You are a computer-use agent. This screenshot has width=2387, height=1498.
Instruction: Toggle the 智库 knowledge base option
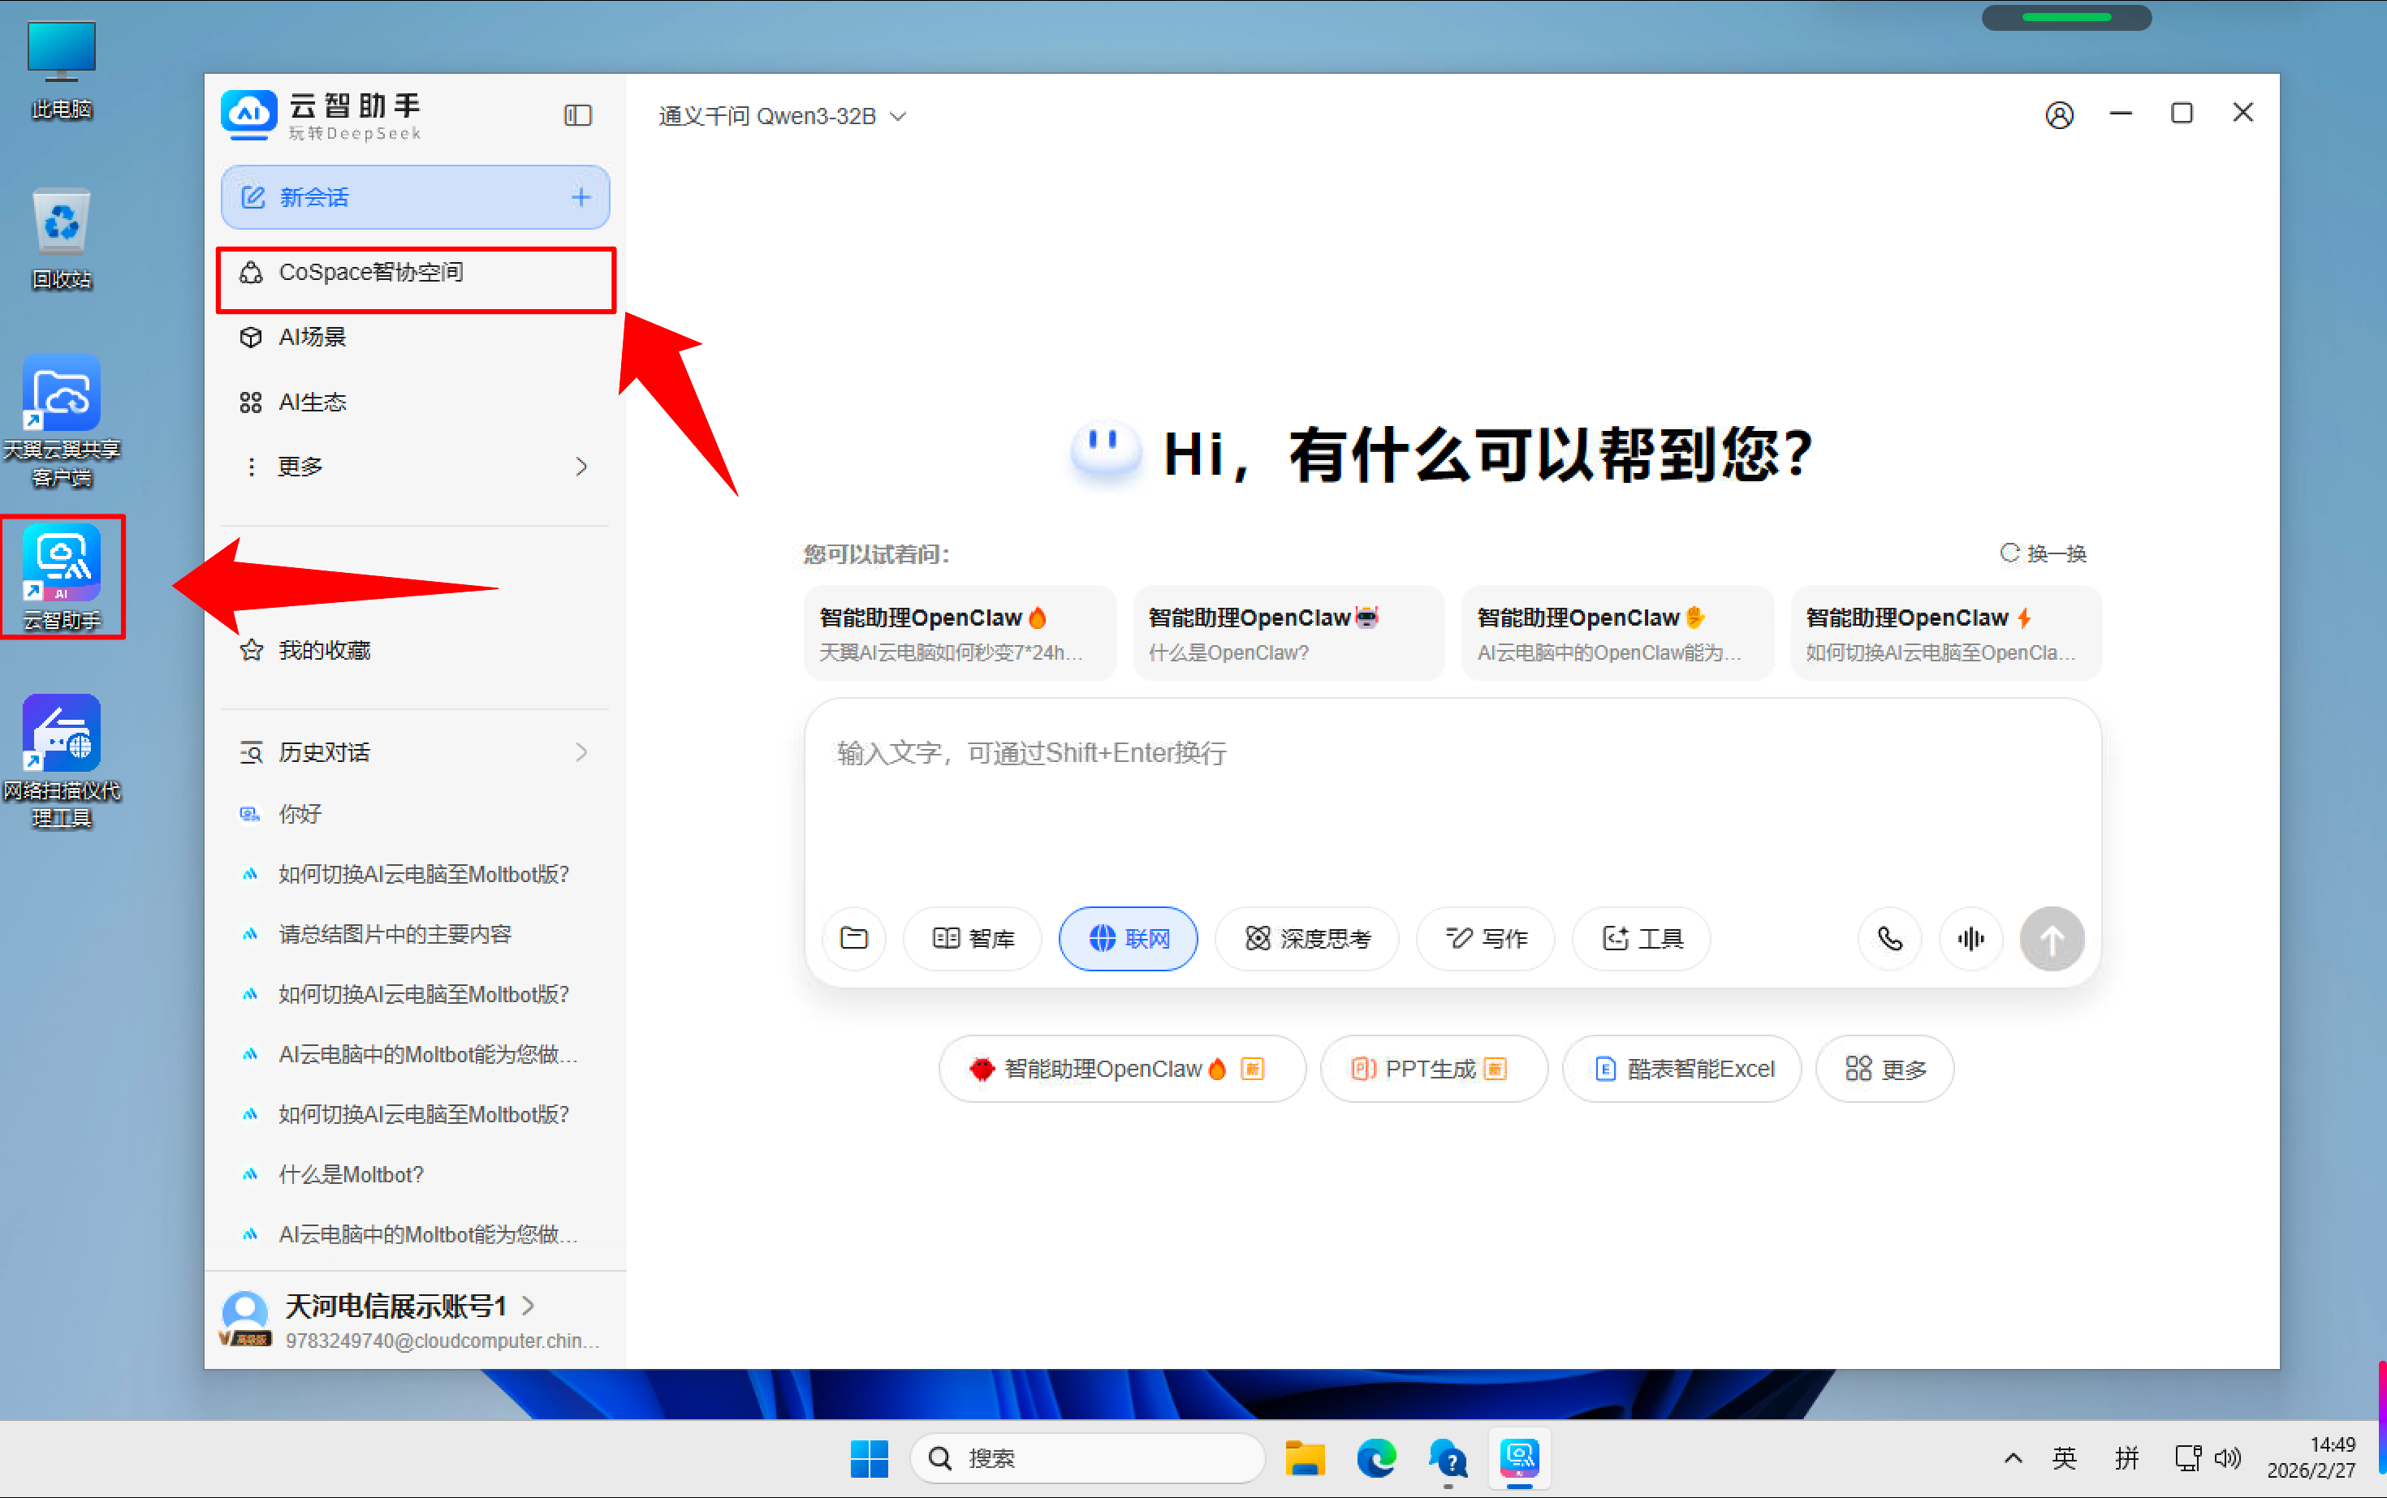click(973, 937)
